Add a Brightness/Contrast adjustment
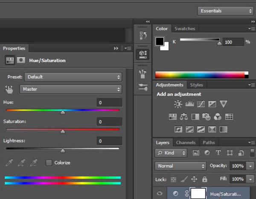Viewport: 256px width, 199px height. coord(178,104)
